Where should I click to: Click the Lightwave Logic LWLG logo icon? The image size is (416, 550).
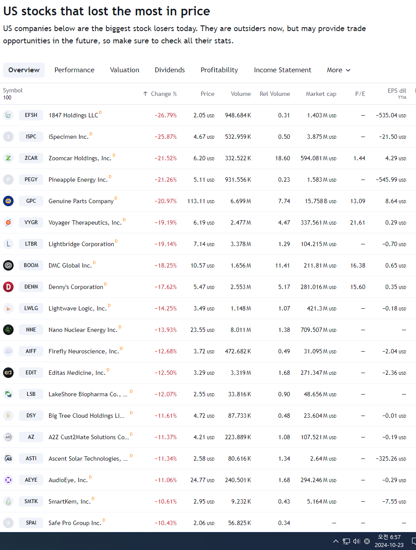tap(8, 308)
